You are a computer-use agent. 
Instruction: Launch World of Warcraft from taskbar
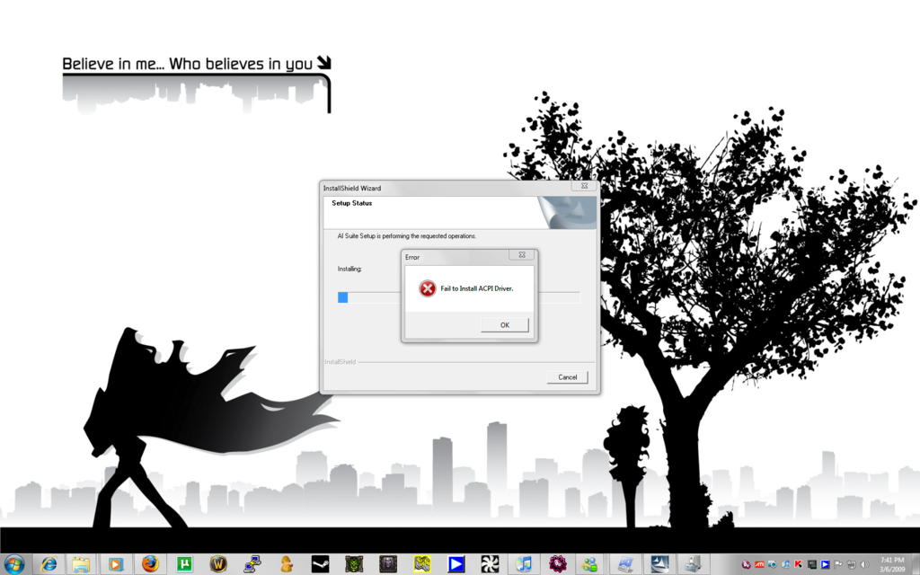(218, 564)
